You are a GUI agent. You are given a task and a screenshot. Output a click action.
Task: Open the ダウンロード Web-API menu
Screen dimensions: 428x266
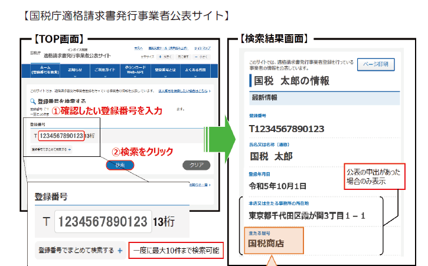[x=135, y=71]
